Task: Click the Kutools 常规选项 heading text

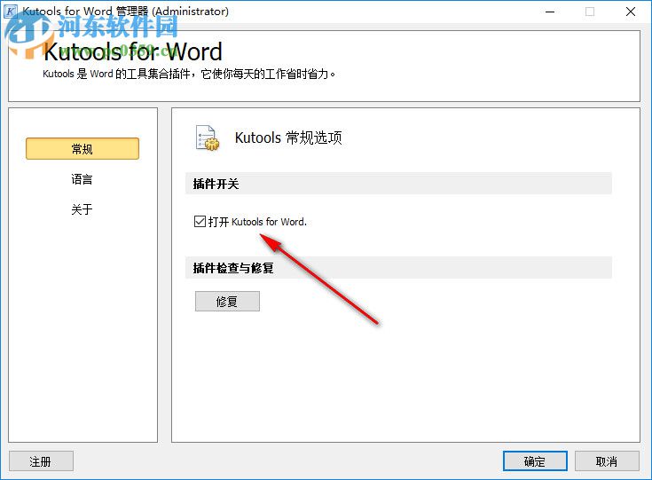Action: click(x=288, y=138)
